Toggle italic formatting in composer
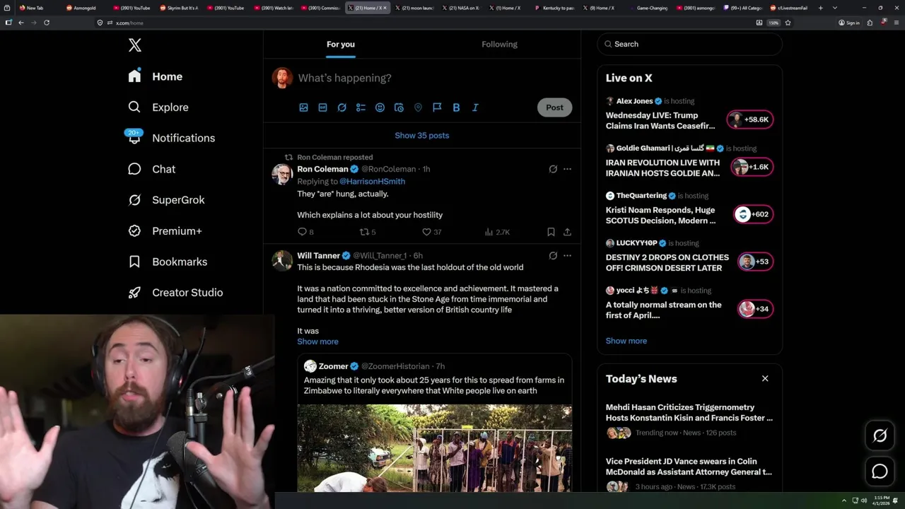The height and width of the screenshot is (509, 905). pos(475,107)
